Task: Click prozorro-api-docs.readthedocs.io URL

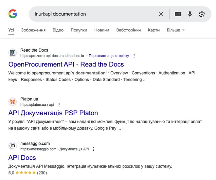Action: (x=52, y=56)
